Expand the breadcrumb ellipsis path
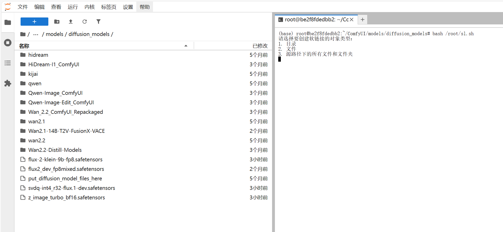The image size is (503, 232). pos(36,34)
